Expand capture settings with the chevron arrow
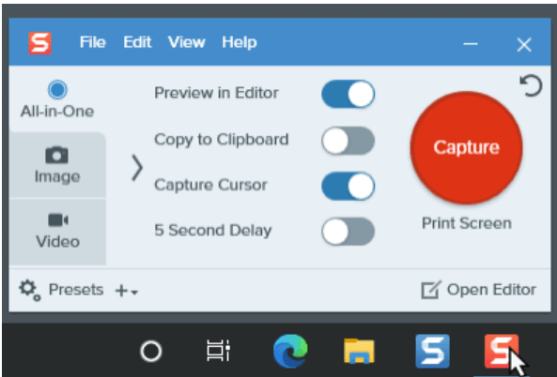 [x=137, y=167]
